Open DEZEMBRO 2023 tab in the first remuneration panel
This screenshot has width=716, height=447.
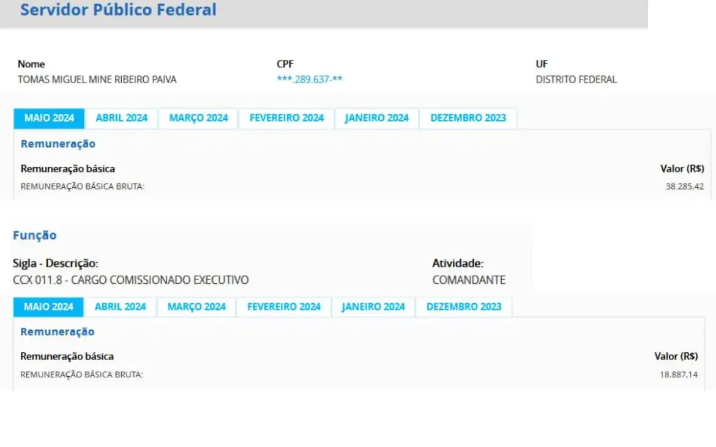[468, 118]
